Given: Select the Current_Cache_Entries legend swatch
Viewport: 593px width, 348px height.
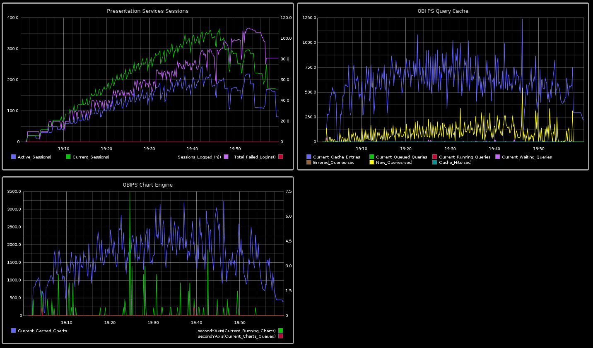Looking at the screenshot, I should click(x=309, y=157).
